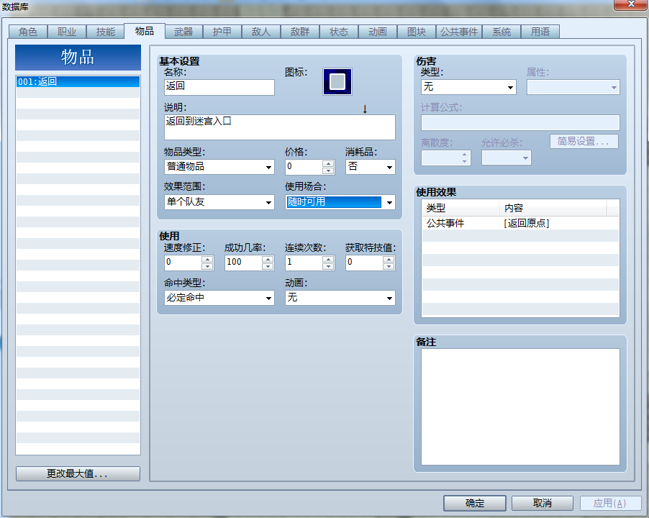Switch to the 图块 tab

click(x=417, y=32)
